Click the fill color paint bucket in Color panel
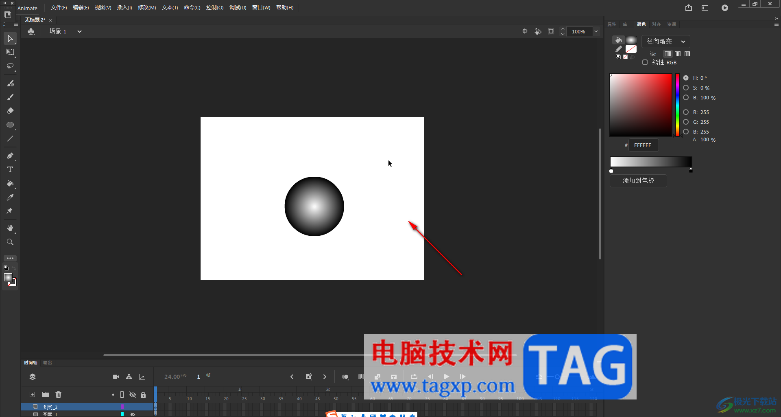The image size is (781, 417). [x=618, y=40]
